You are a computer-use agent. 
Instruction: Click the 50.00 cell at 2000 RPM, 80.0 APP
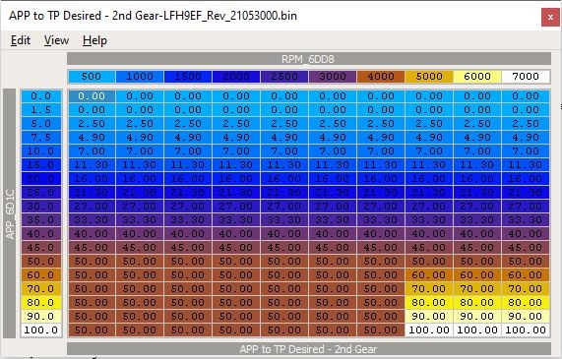236,302
